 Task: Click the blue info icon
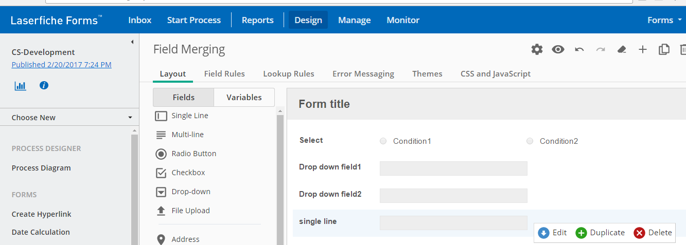pyautogui.click(x=44, y=85)
